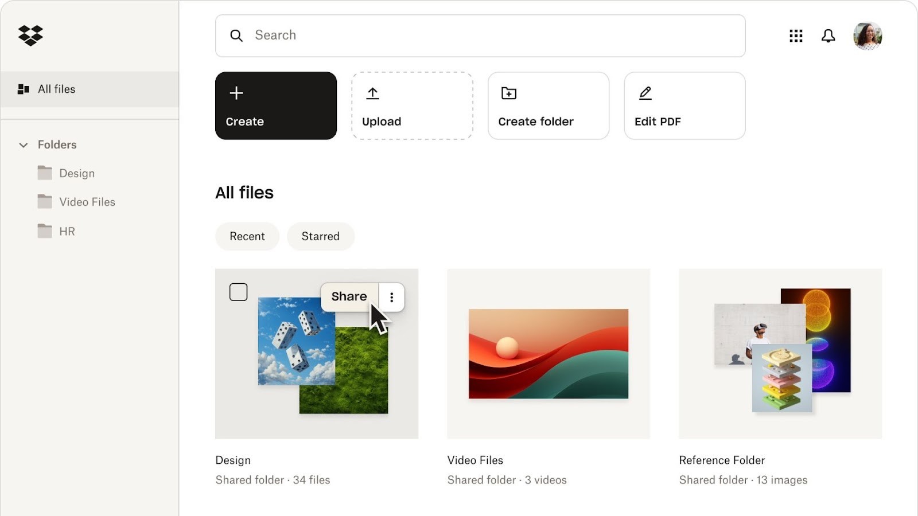Open the apps grid menu
Screen dimensions: 918x516
[795, 36]
